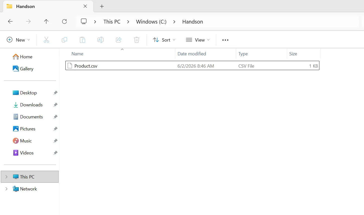Go up one folder level

[46, 22]
